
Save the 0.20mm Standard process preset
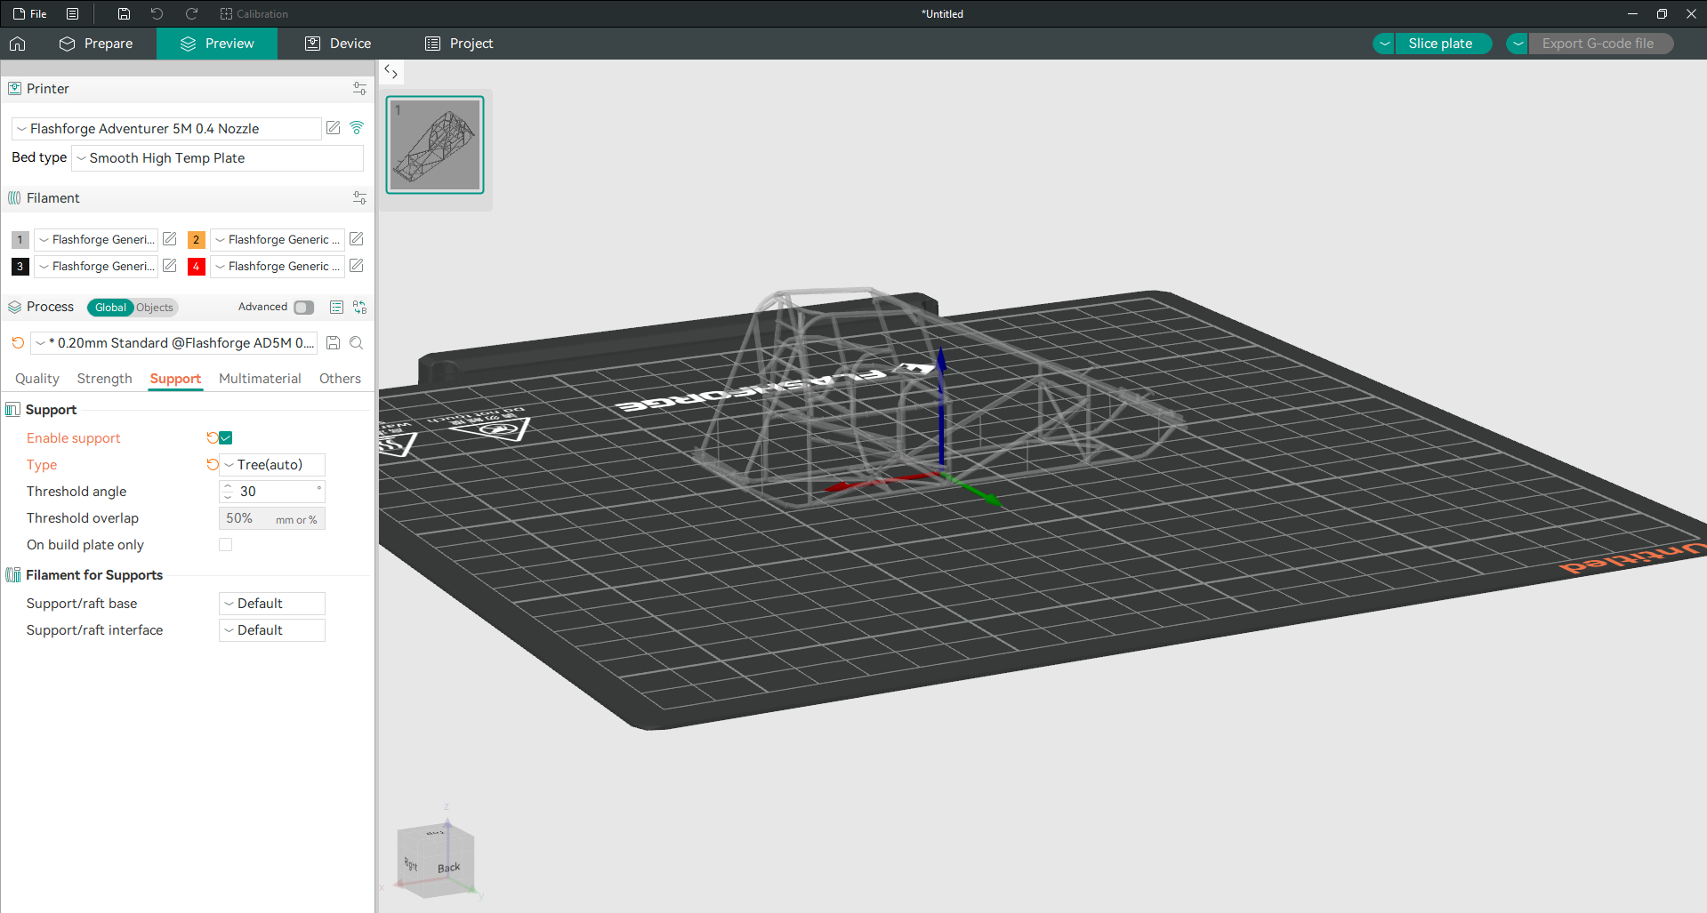[334, 343]
